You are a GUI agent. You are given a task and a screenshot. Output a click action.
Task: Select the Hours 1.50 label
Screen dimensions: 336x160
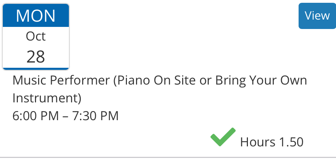[272, 142]
